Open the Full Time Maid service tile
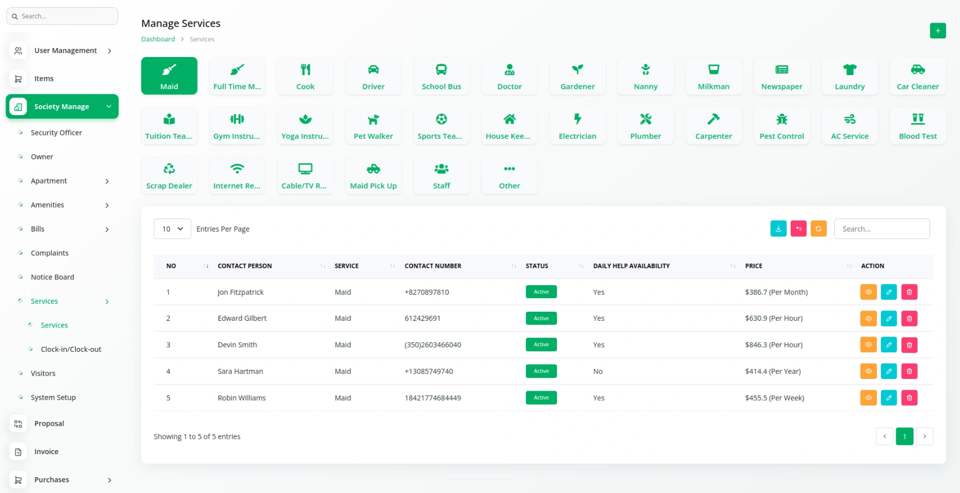This screenshot has width=960, height=493. tap(237, 76)
